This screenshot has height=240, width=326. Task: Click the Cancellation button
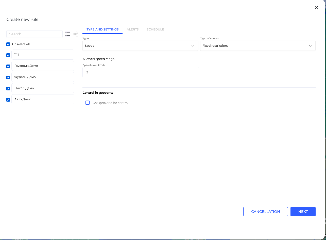(265, 212)
